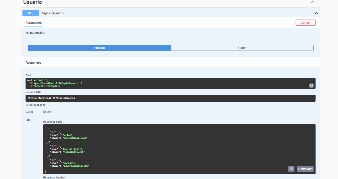Click the 200 status code
Image resolution: width=338 pixels, height=179 pixels.
[x=28, y=120]
